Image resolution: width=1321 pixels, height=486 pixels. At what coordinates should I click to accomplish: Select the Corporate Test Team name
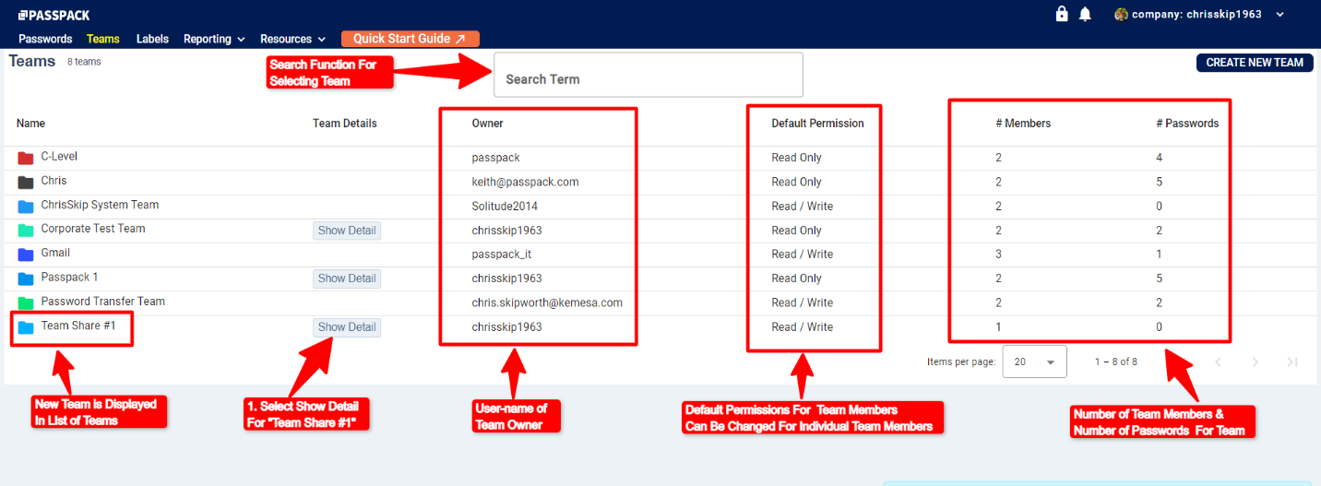tap(93, 229)
